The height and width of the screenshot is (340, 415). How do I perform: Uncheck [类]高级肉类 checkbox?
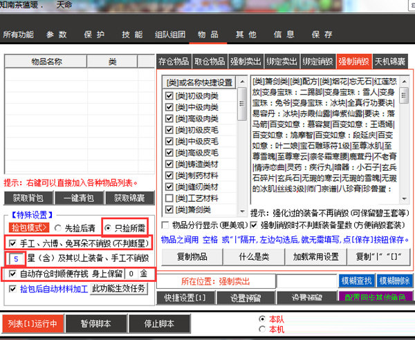169,118
